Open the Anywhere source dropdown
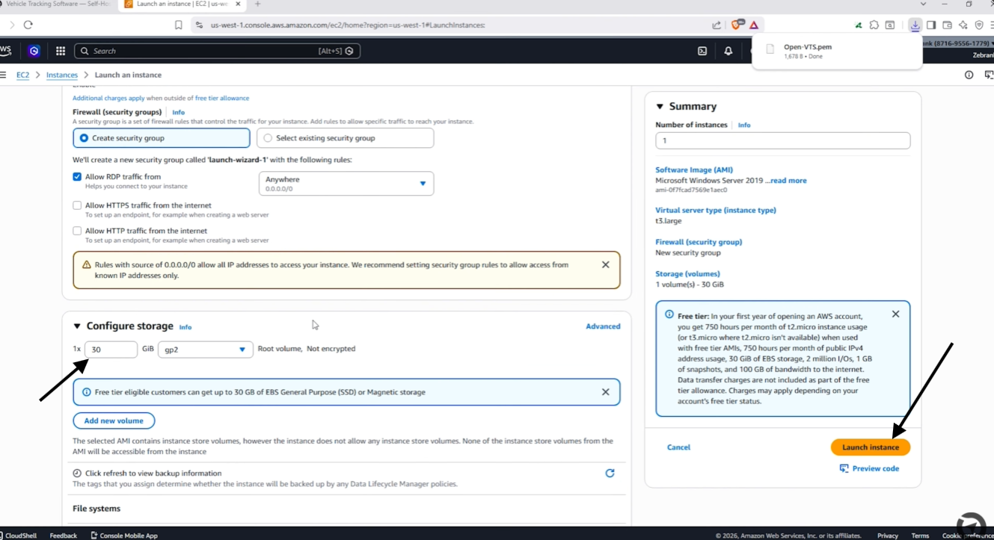994x540 pixels. 346,184
